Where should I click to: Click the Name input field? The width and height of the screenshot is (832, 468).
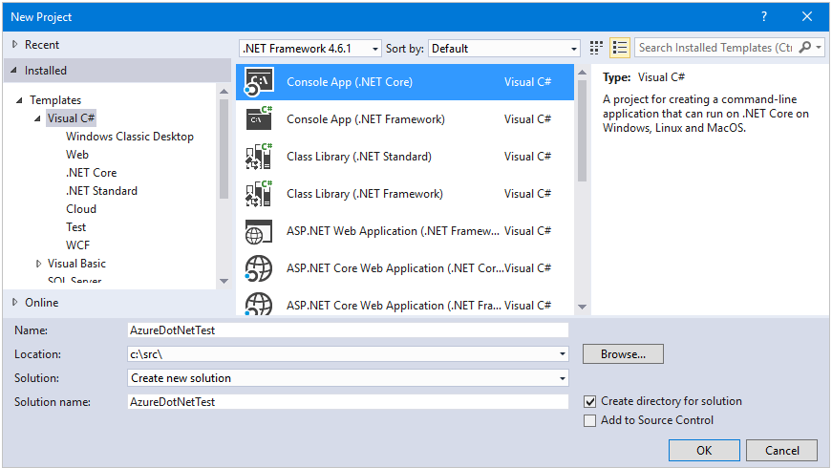[348, 330]
